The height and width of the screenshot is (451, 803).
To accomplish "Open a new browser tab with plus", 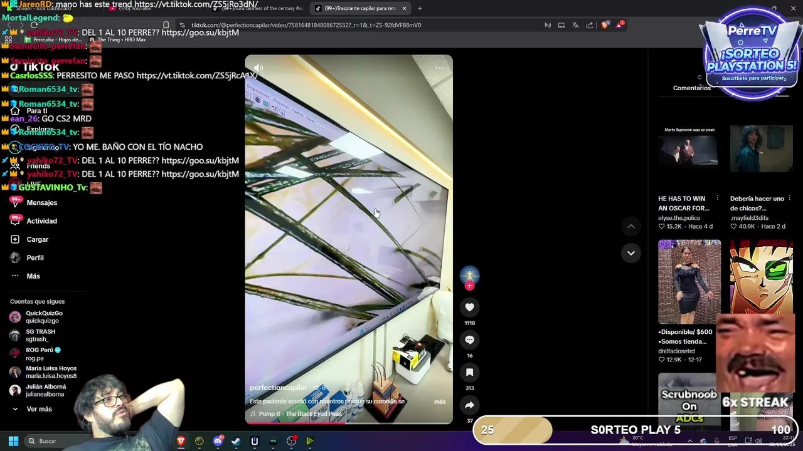I will pyautogui.click(x=420, y=8).
